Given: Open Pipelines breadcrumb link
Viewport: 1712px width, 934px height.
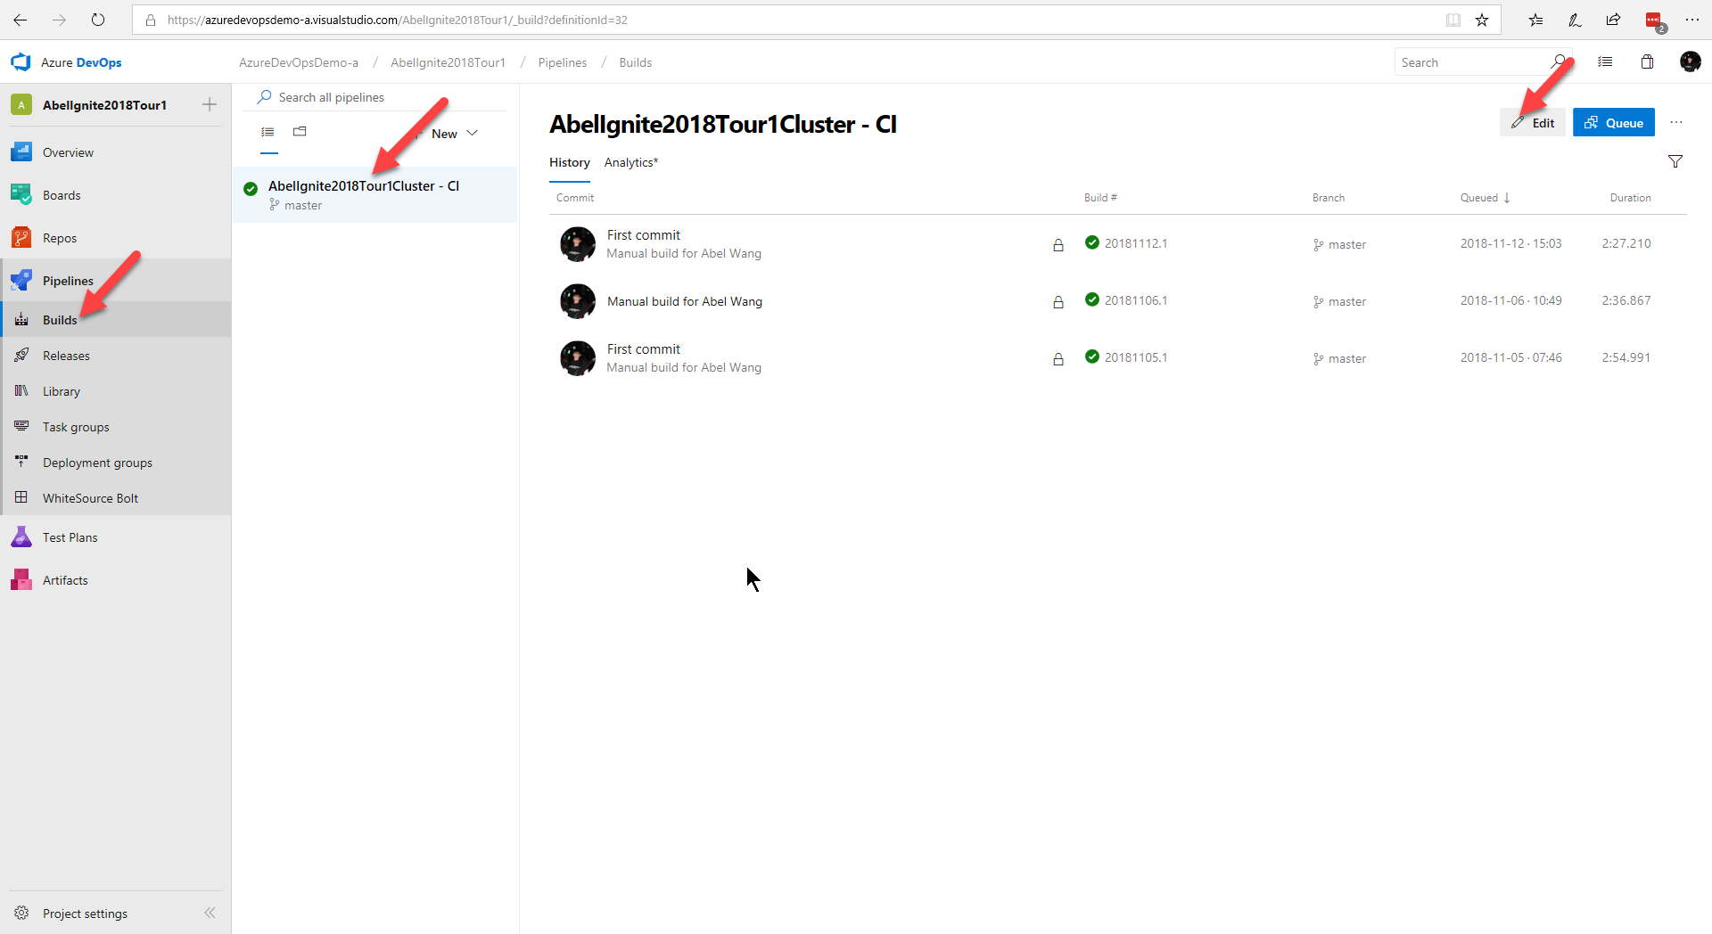Looking at the screenshot, I should (562, 62).
